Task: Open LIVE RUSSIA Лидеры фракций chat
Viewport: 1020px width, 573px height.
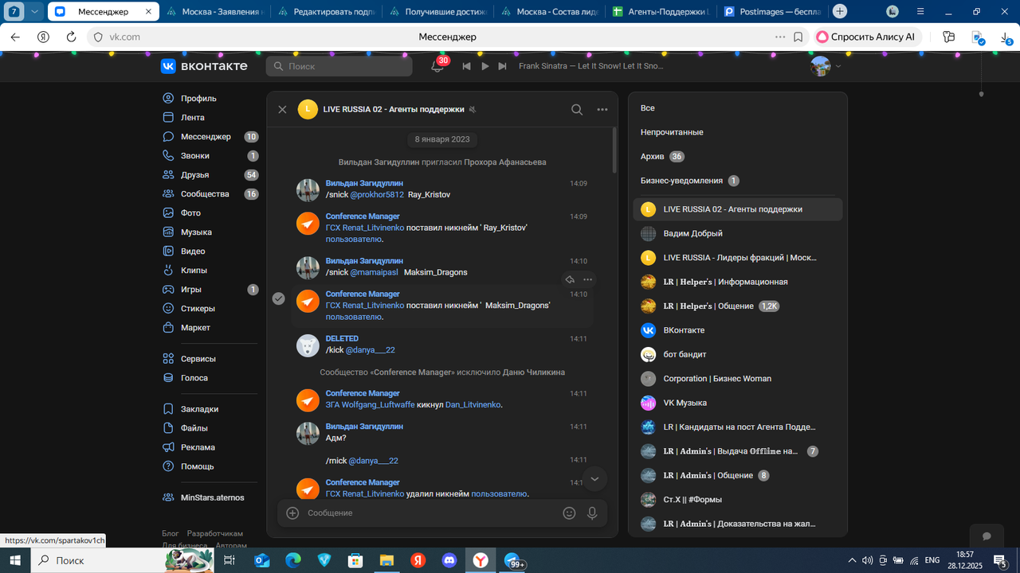Action: pyautogui.click(x=738, y=258)
